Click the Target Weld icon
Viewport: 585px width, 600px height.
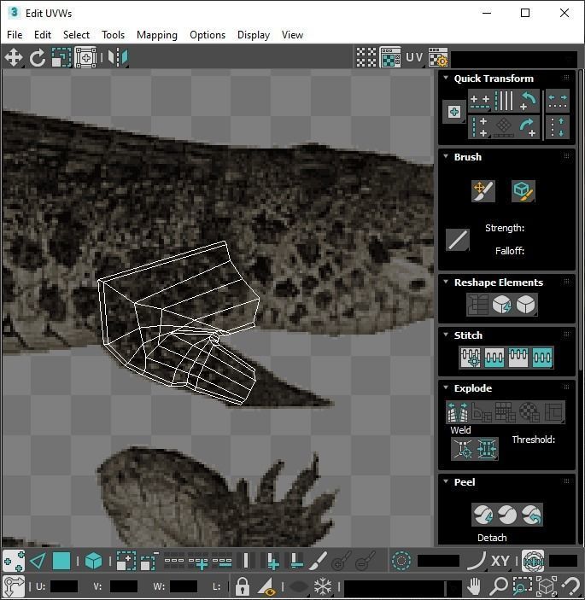point(463,448)
